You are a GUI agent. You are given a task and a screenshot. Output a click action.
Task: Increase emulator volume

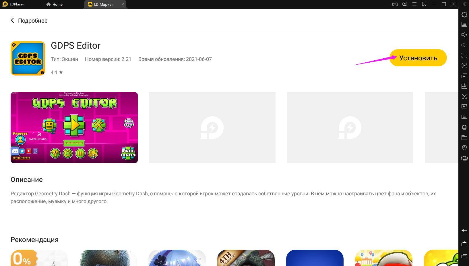click(464, 34)
